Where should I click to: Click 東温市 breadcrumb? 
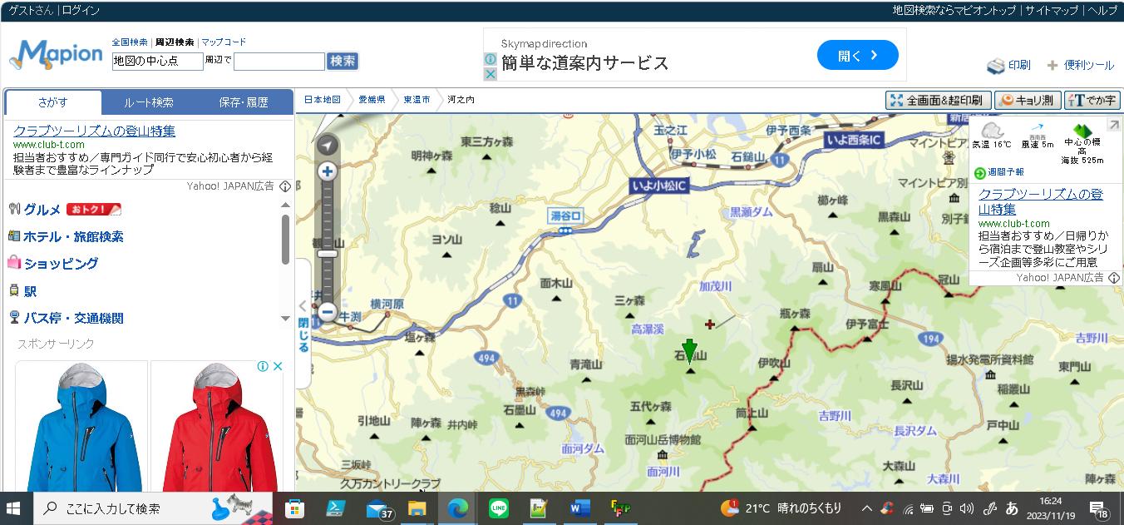pos(417,99)
